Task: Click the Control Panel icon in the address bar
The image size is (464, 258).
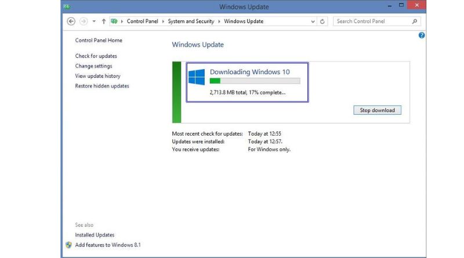Action: [x=114, y=21]
